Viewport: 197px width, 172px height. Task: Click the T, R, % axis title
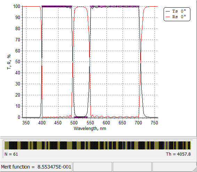pos(9,62)
